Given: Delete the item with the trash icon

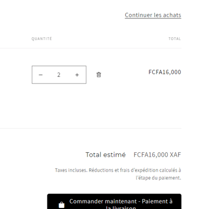Looking at the screenshot, I should [x=99, y=75].
